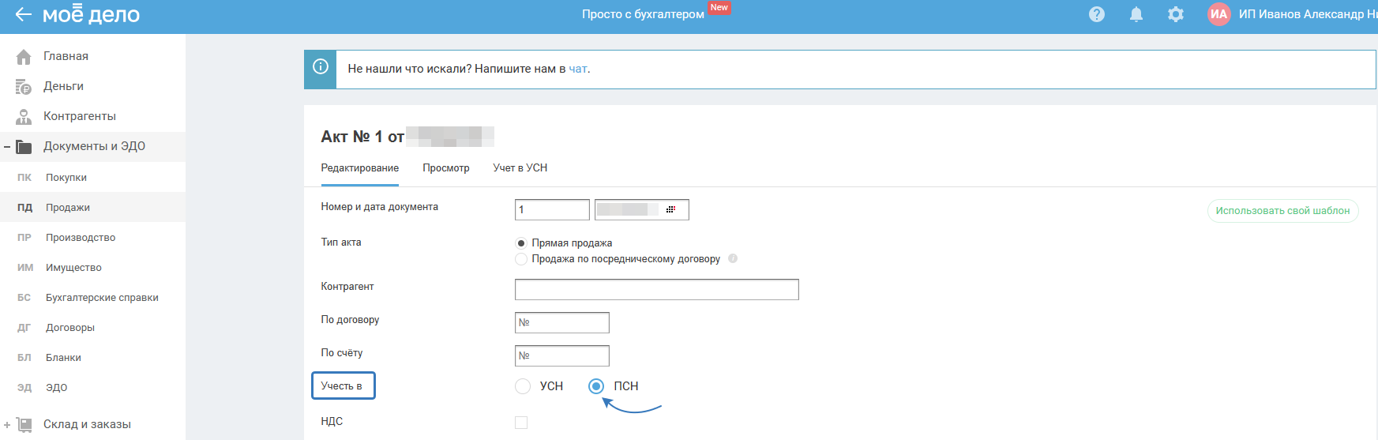Screen dimensions: 1378x440
Task: Open the чат link
Action: tap(577, 70)
